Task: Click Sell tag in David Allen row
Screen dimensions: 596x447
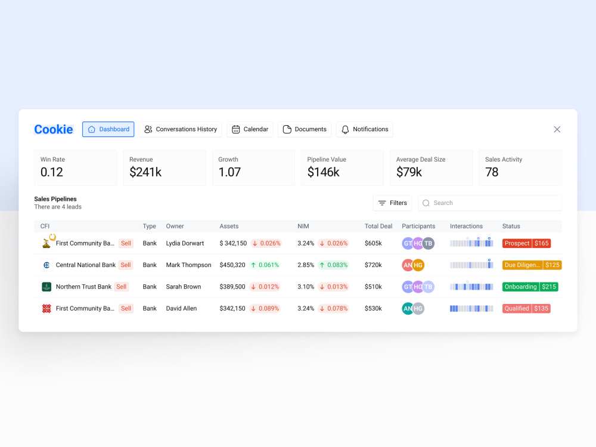Action: [x=126, y=308]
